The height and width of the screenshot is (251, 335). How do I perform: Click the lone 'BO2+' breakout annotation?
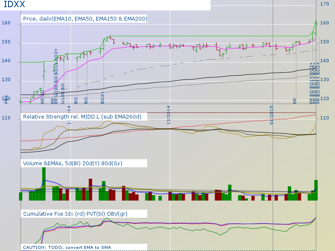pyautogui.click(x=103, y=98)
